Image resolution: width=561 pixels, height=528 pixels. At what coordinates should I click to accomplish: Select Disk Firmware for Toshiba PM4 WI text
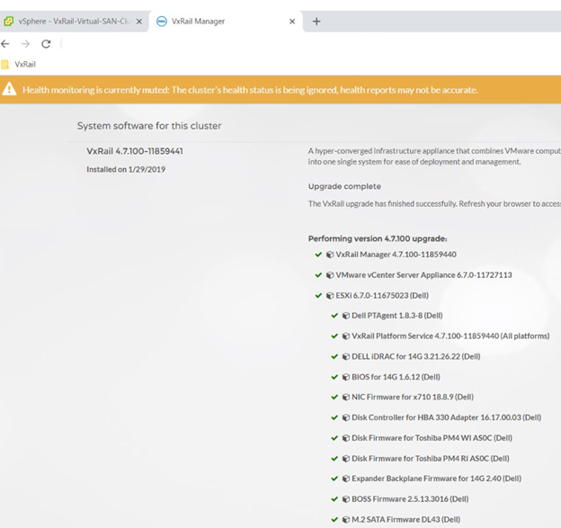432,438
